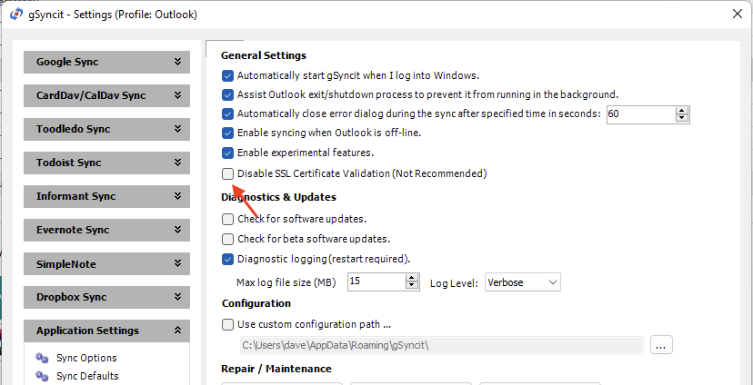Viewport: 753px width, 385px height.
Task: Check the Check for software updates box
Action: (x=227, y=219)
